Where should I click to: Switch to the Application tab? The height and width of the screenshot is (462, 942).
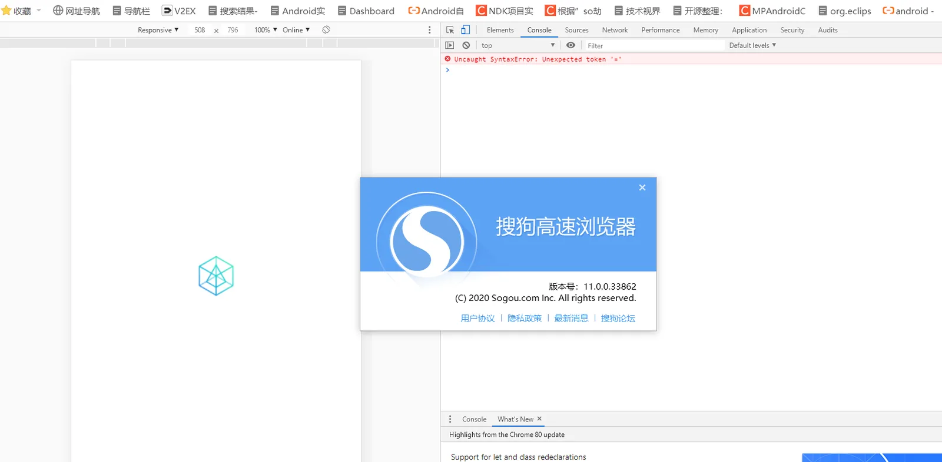(749, 30)
